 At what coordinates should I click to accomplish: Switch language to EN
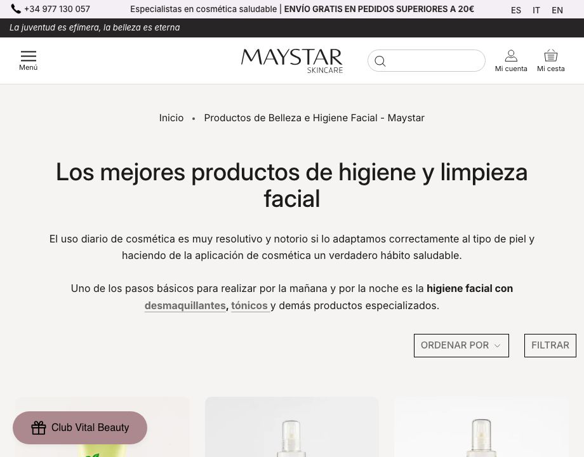557,10
